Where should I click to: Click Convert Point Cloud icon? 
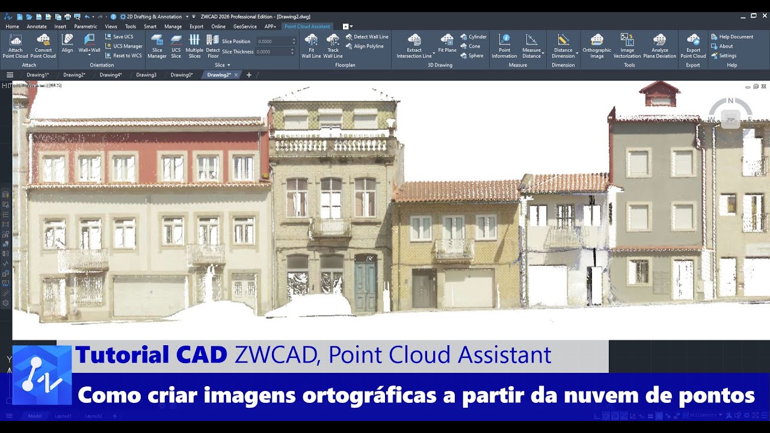43,40
